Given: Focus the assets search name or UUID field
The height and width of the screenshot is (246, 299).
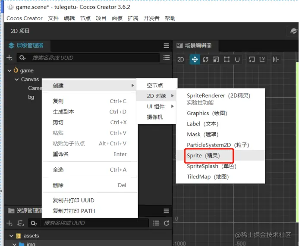Looking at the screenshot, I should [x=95, y=223].
